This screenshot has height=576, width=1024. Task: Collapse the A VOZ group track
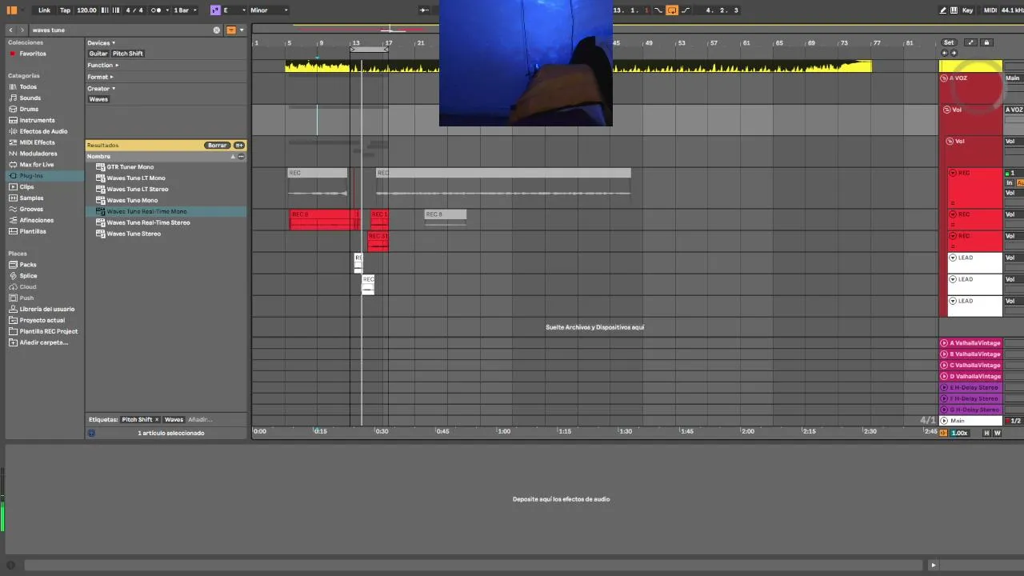click(x=944, y=78)
